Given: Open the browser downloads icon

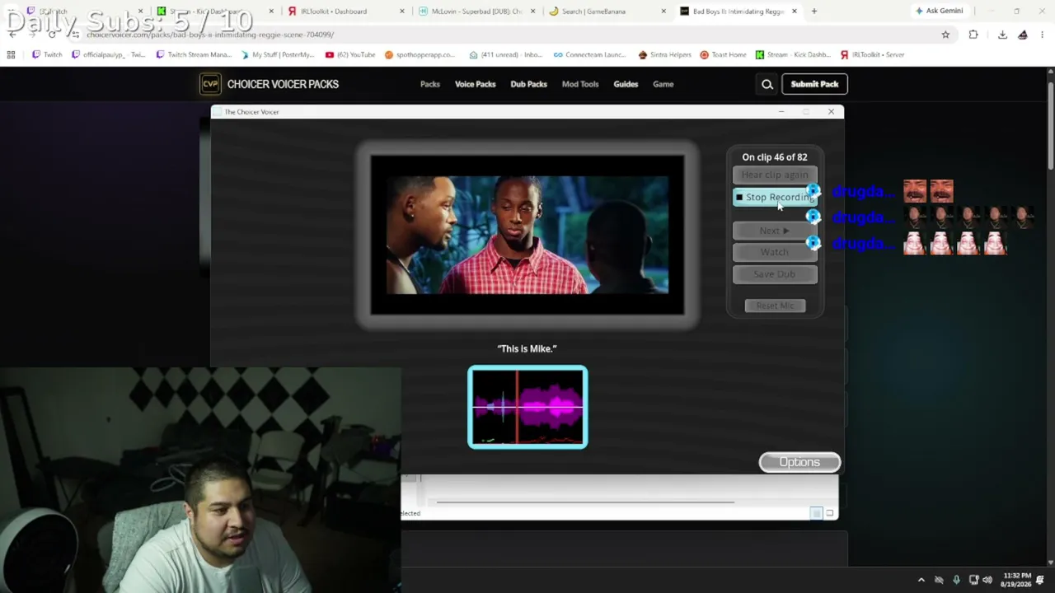Looking at the screenshot, I should click(x=1002, y=35).
